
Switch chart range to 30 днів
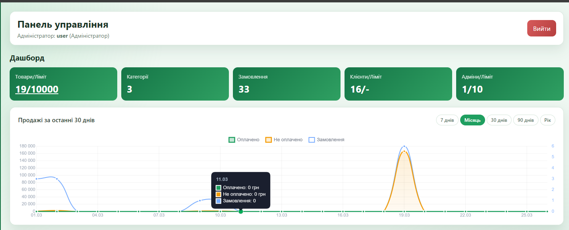coord(499,120)
